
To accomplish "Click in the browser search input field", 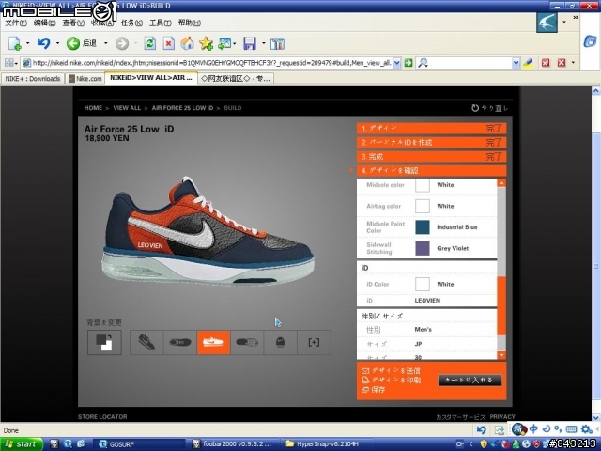I will pos(470,63).
